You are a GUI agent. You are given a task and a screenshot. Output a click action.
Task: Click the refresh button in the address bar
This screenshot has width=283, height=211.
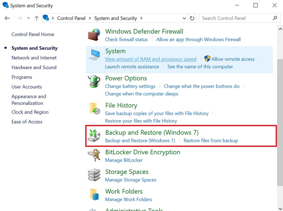coord(192,18)
